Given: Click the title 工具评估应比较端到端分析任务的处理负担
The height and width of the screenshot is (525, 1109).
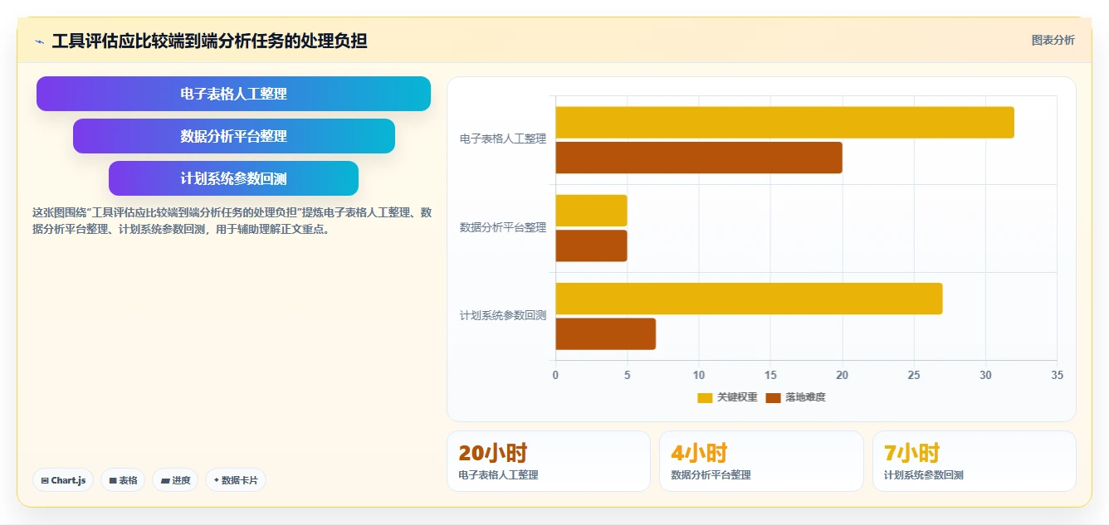Looking at the screenshot, I should [209, 41].
